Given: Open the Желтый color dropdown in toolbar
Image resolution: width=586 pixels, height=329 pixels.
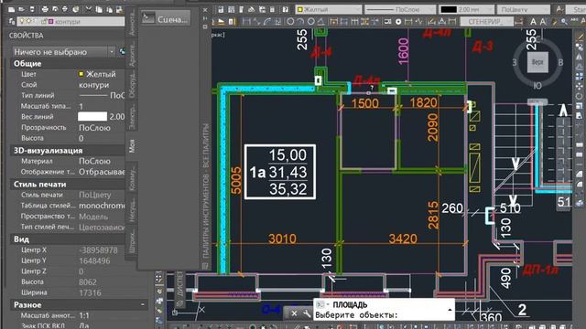Looking at the screenshot, I should [x=329, y=9].
